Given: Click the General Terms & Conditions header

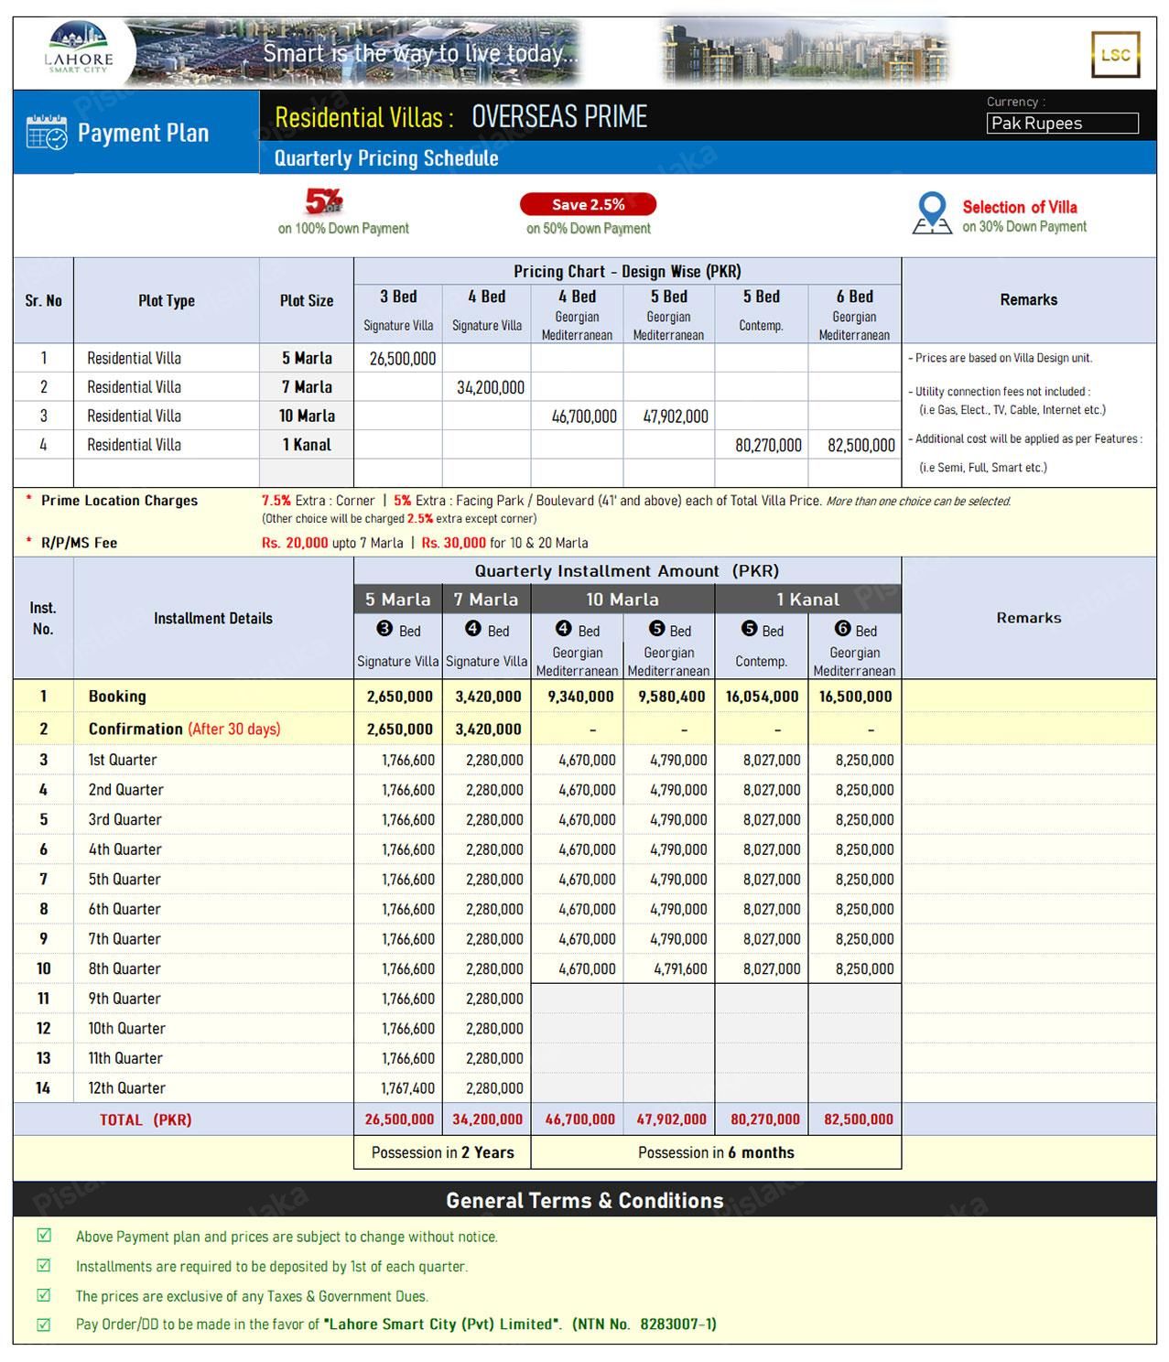Looking at the screenshot, I should (x=585, y=1200).
